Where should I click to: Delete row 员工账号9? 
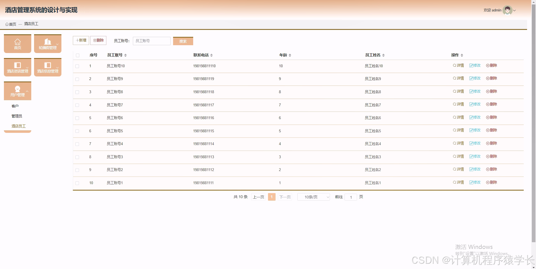(x=492, y=78)
